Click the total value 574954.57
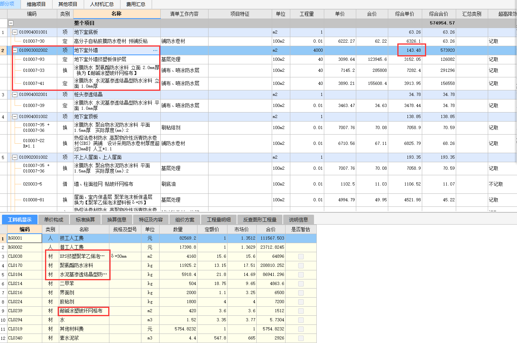Screen dimensions: 517x343 click(442, 23)
